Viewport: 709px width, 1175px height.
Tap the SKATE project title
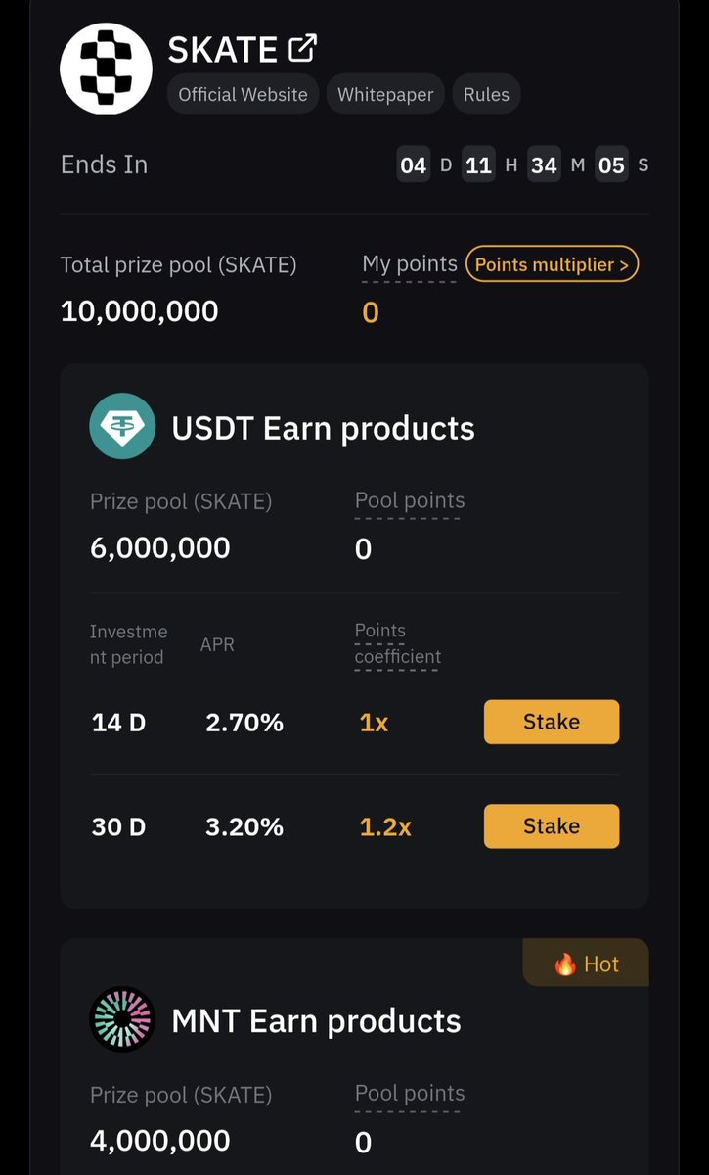[223, 49]
